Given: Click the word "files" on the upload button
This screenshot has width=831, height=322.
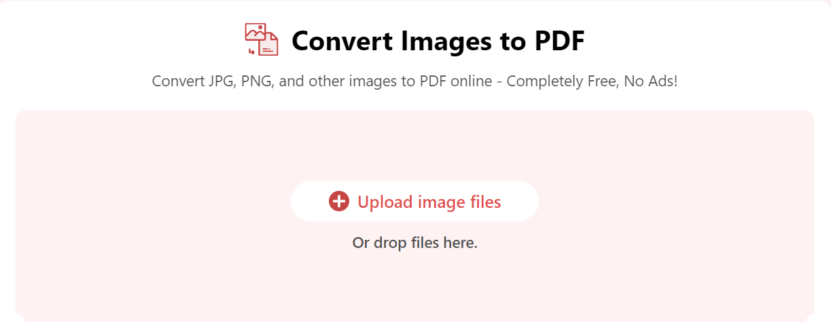Looking at the screenshot, I should pyautogui.click(x=484, y=202).
